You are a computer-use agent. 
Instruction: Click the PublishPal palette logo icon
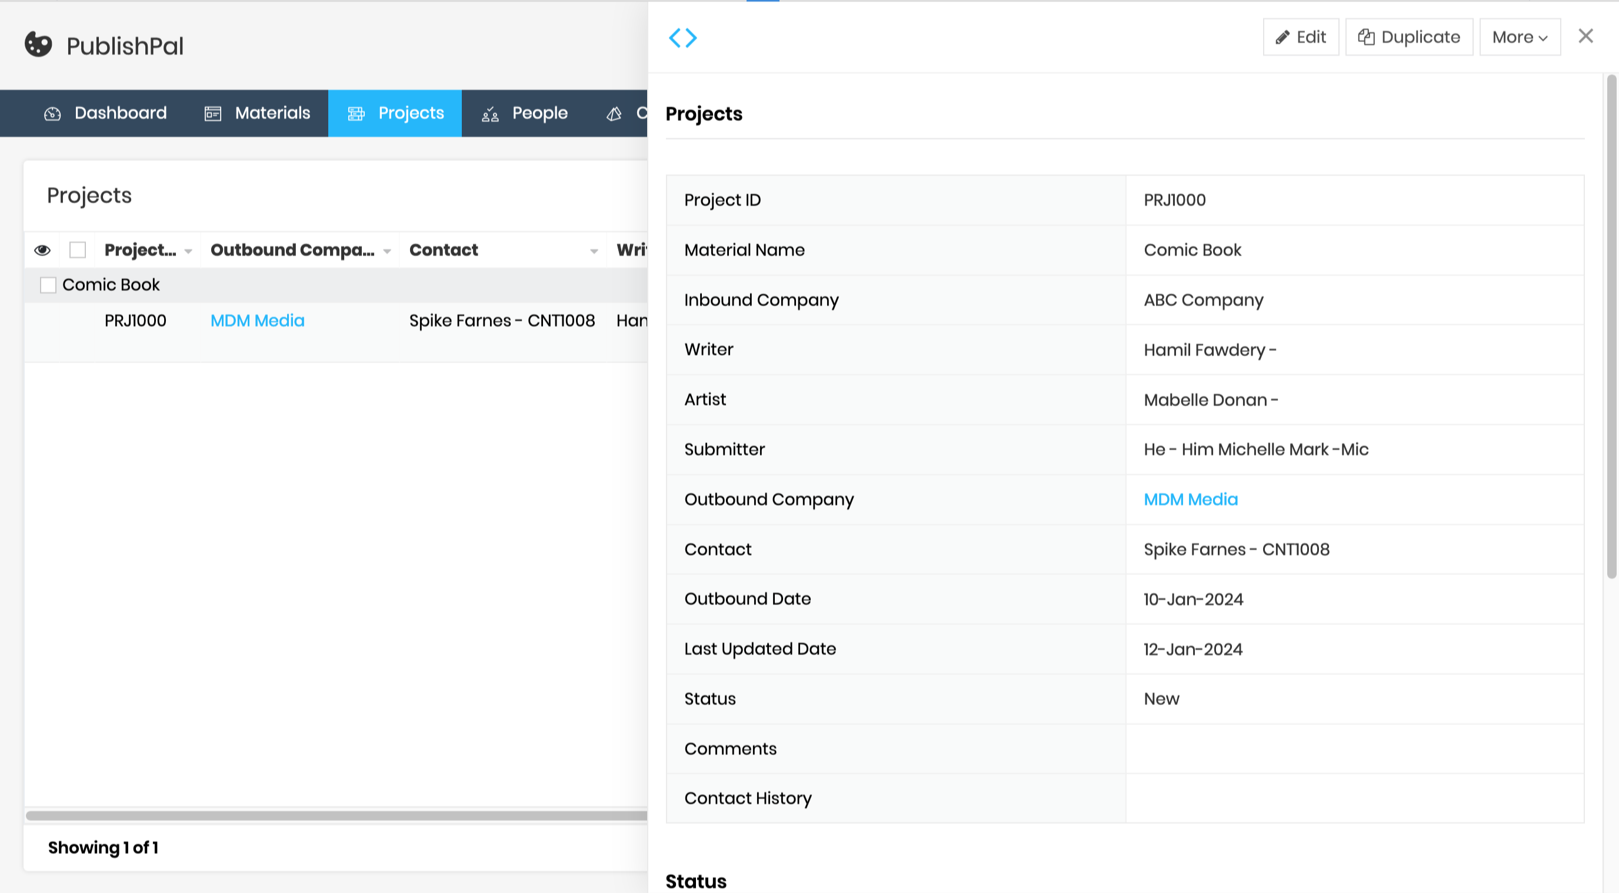(38, 45)
